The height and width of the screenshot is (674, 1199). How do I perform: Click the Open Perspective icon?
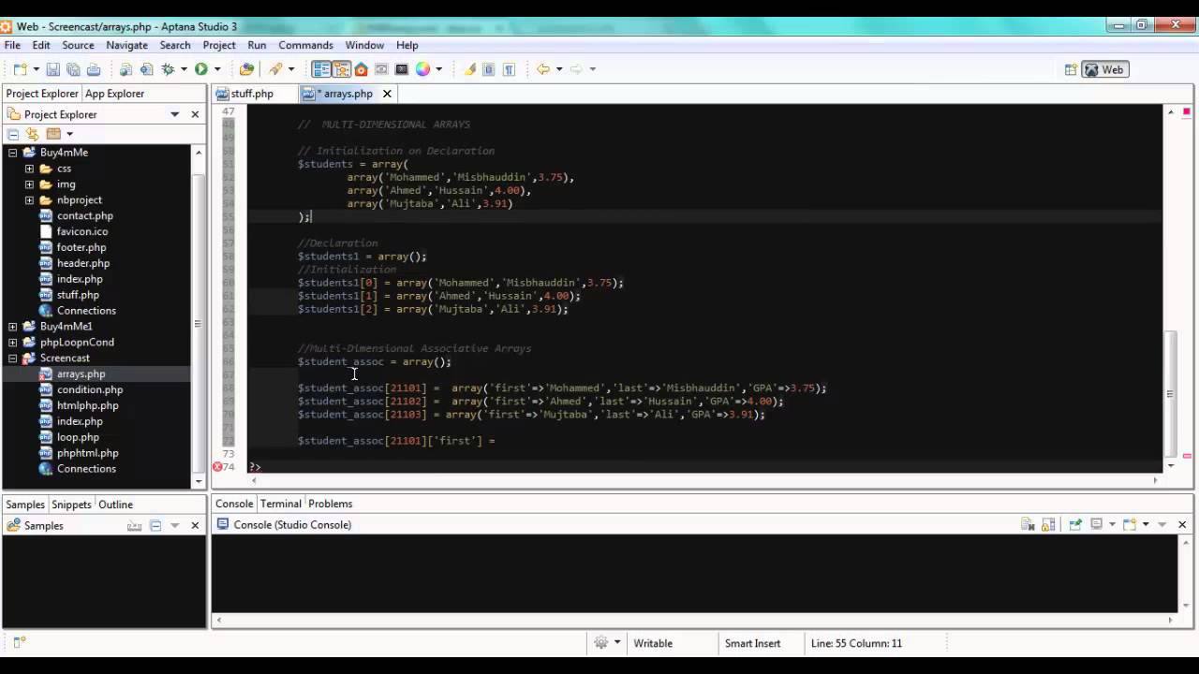[1070, 69]
